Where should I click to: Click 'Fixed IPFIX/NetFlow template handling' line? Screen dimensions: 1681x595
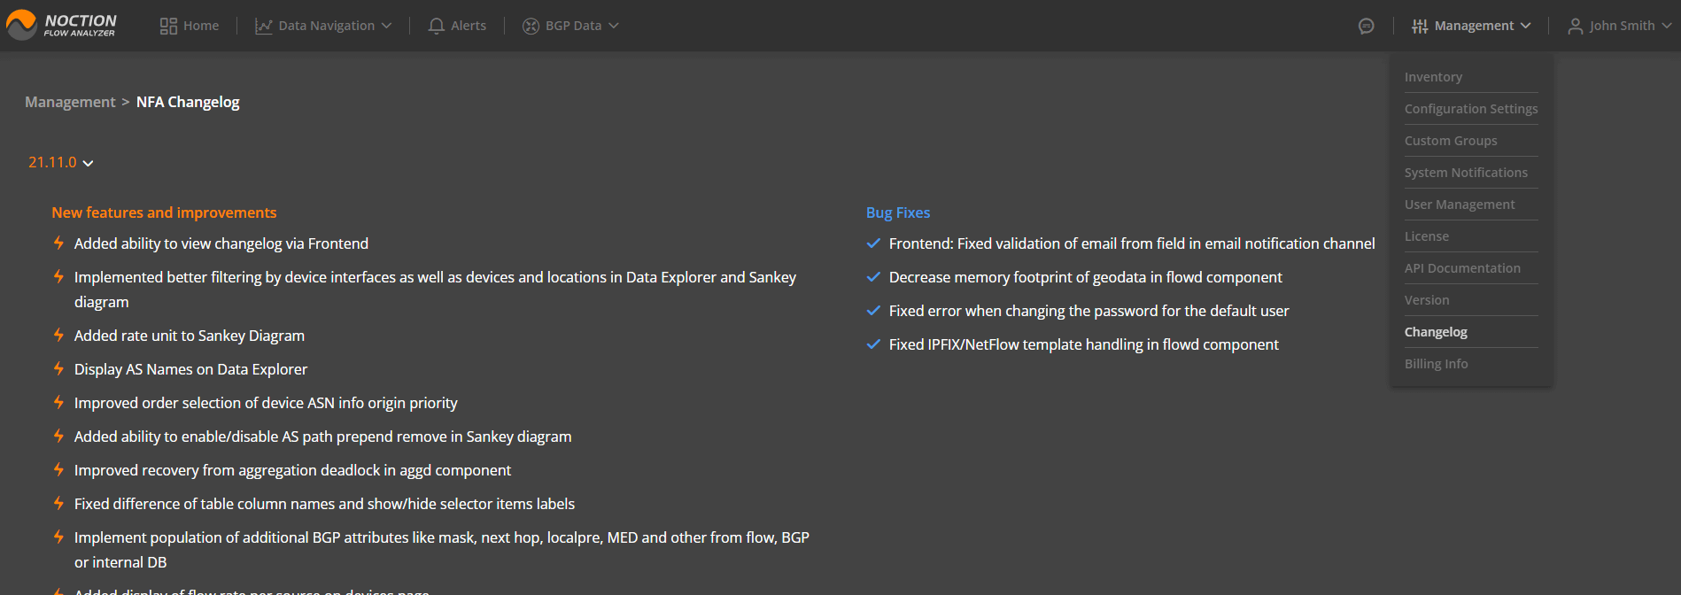[1084, 344]
